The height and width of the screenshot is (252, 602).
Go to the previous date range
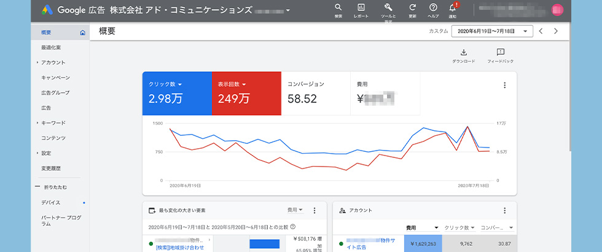(541, 31)
